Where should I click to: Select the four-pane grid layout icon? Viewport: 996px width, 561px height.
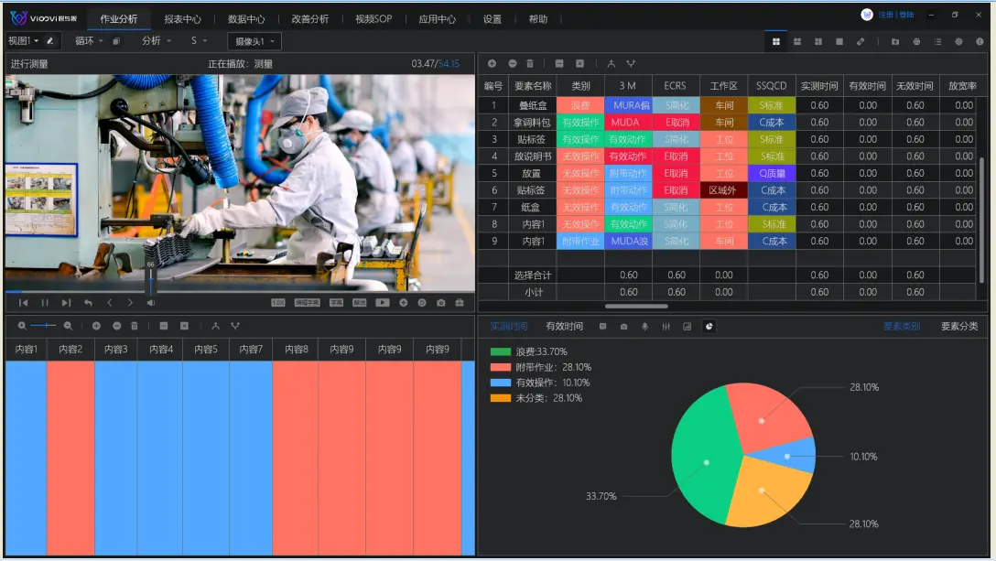tap(775, 41)
